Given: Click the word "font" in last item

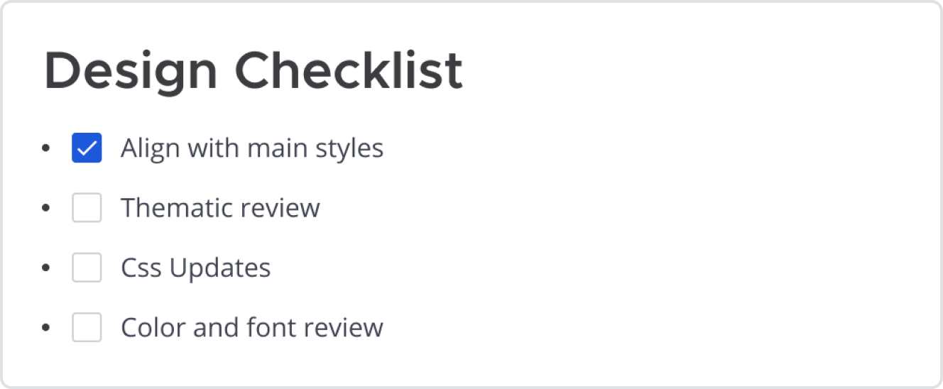Looking at the screenshot, I should pos(268,327).
